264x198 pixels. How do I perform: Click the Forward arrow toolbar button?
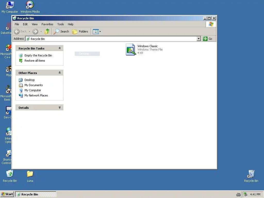click(x=35, y=31)
